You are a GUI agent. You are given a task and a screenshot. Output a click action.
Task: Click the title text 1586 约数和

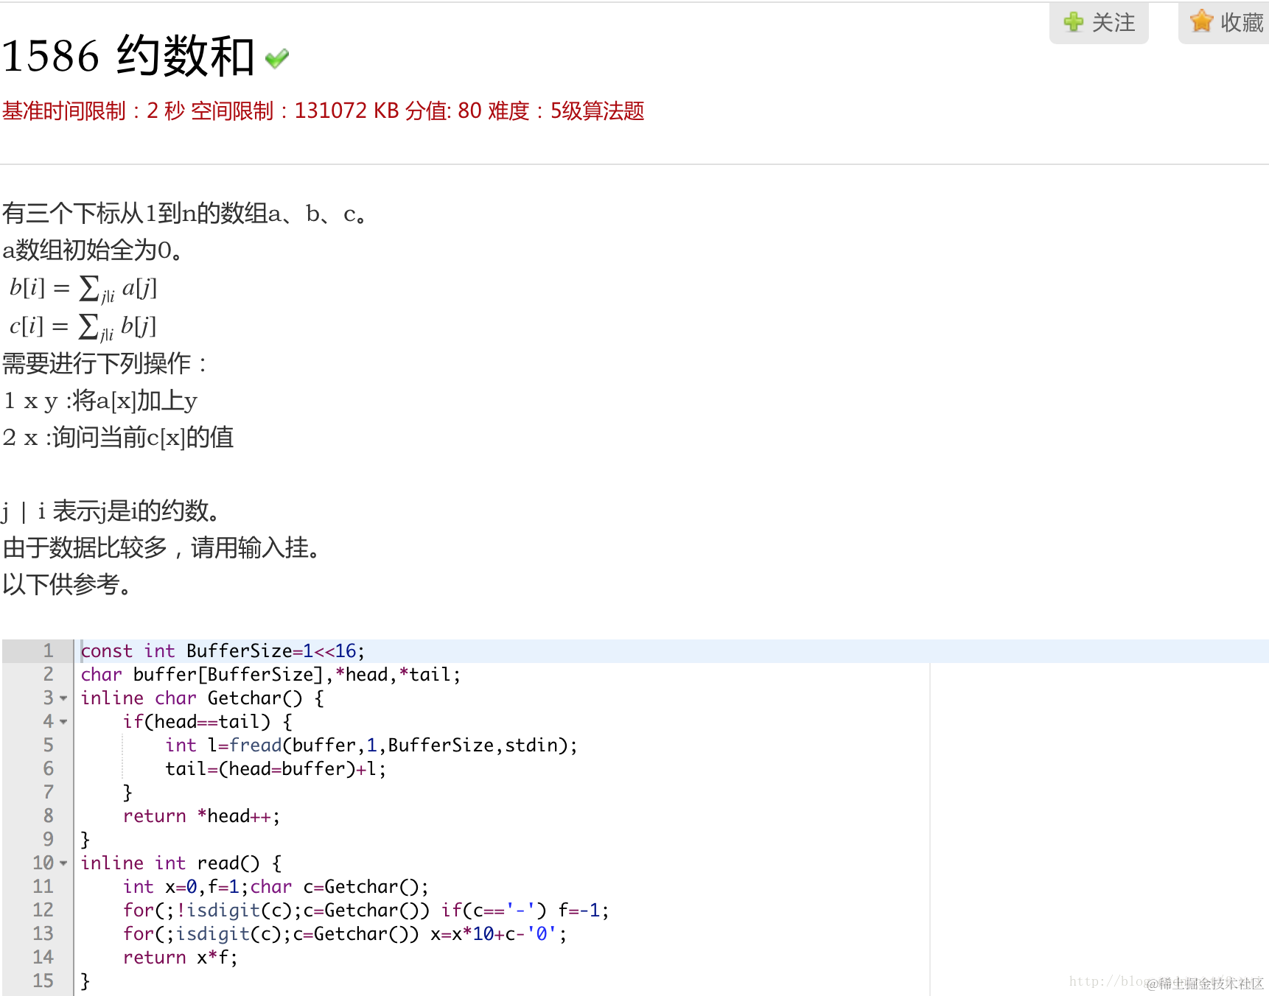[127, 56]
